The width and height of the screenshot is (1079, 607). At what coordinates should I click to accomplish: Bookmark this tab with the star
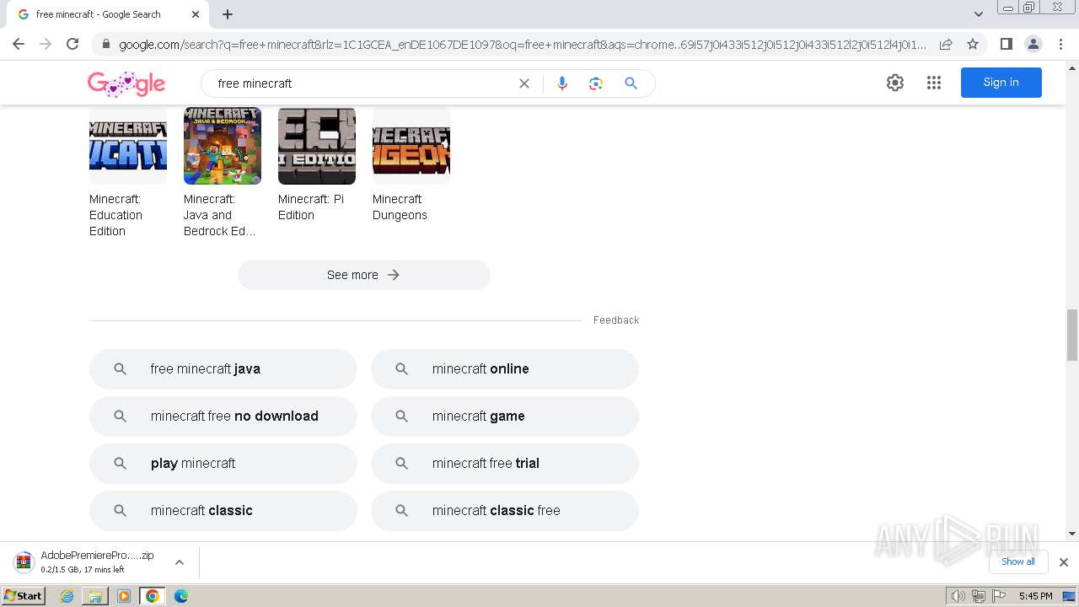pos(973,44)
